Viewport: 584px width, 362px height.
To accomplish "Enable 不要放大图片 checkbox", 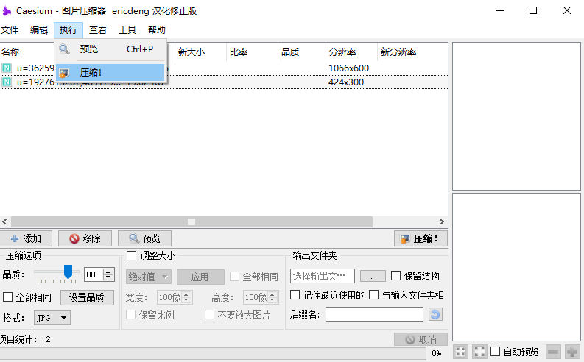I will click(x=209, y=315).
